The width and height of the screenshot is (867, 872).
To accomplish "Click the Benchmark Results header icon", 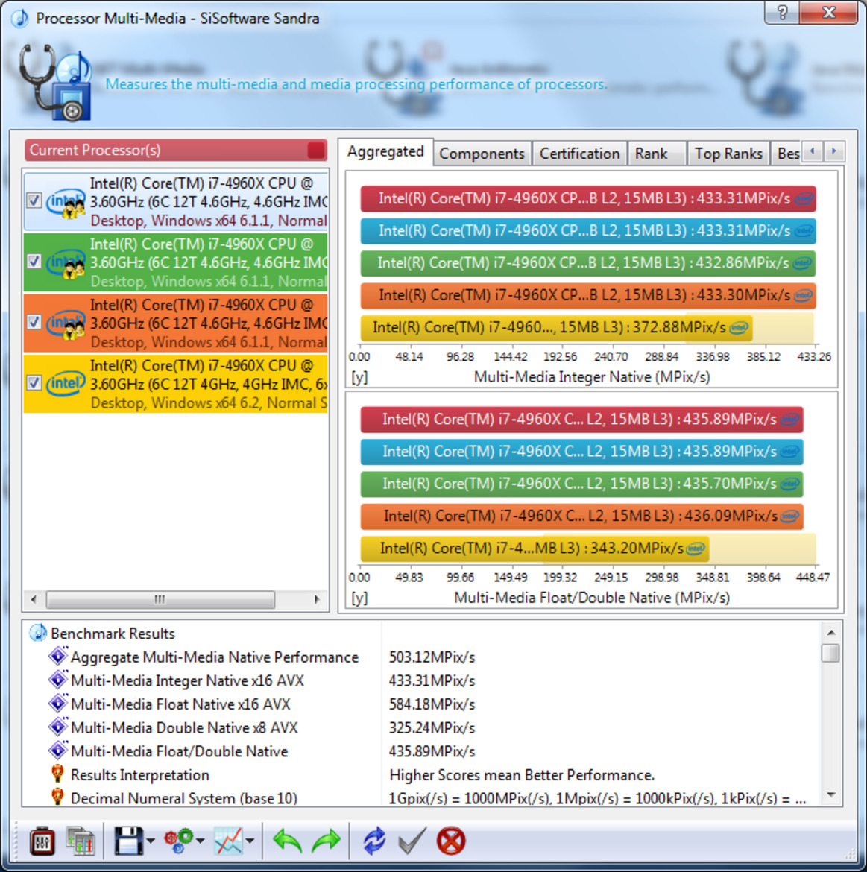I will 38,633.
